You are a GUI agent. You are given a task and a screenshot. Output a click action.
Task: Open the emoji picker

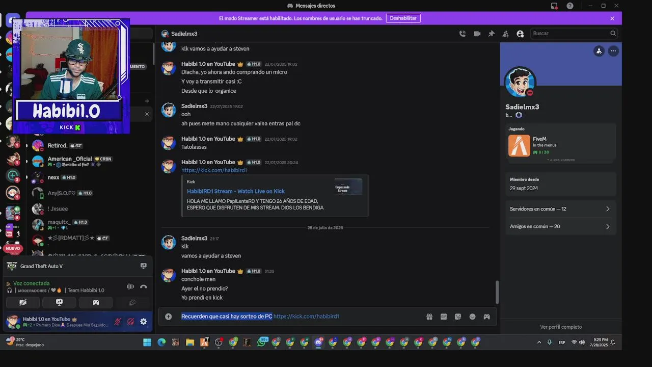click(x=472, y=317)
